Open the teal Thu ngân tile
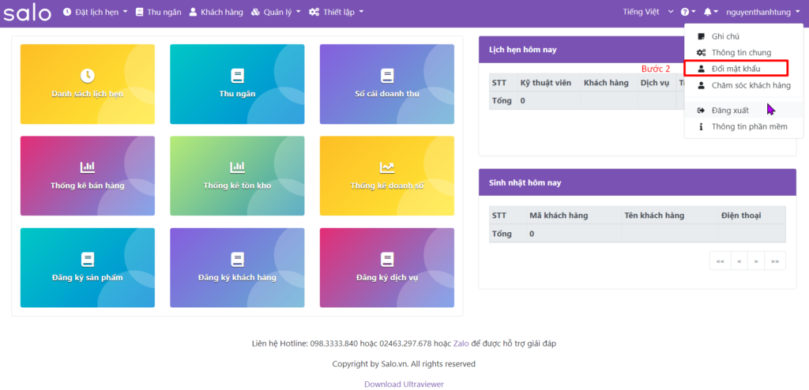This screenshot has height=390, width=809. (x=237, y=84)
